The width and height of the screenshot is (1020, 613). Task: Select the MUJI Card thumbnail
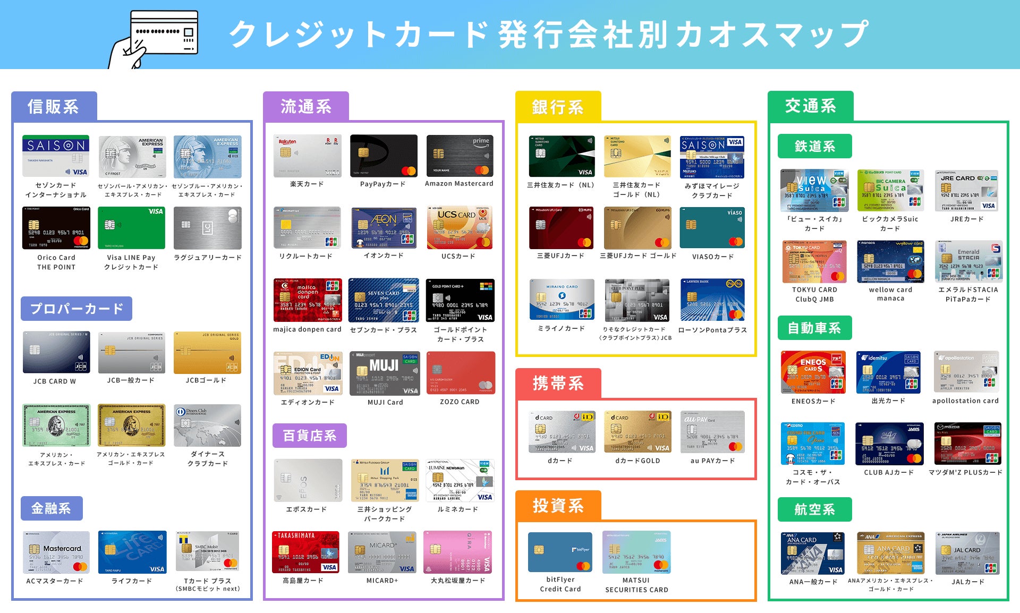[x=384, y=373]
